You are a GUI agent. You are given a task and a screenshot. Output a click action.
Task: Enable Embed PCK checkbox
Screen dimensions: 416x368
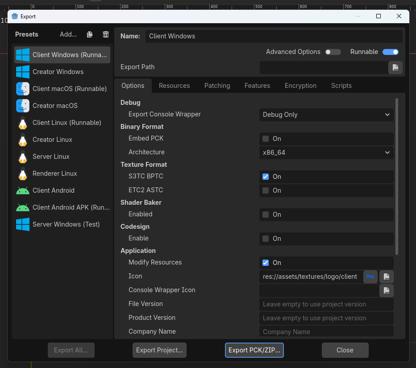[x=266, y=139]
